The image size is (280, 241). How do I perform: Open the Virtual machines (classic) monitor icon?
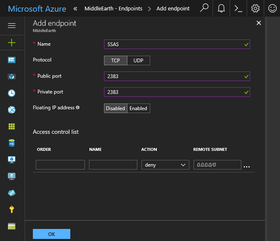(x=12, y=160)
